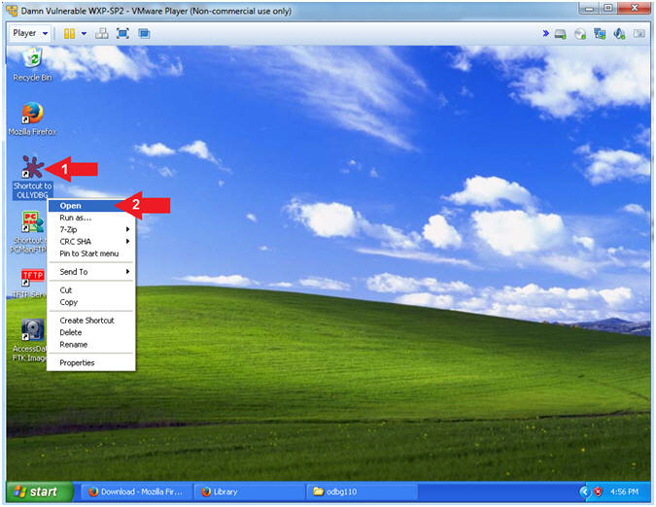This screenshot has width=656, height=507.
Task: Expand the CRC SHA submenu
Action: 91,242
